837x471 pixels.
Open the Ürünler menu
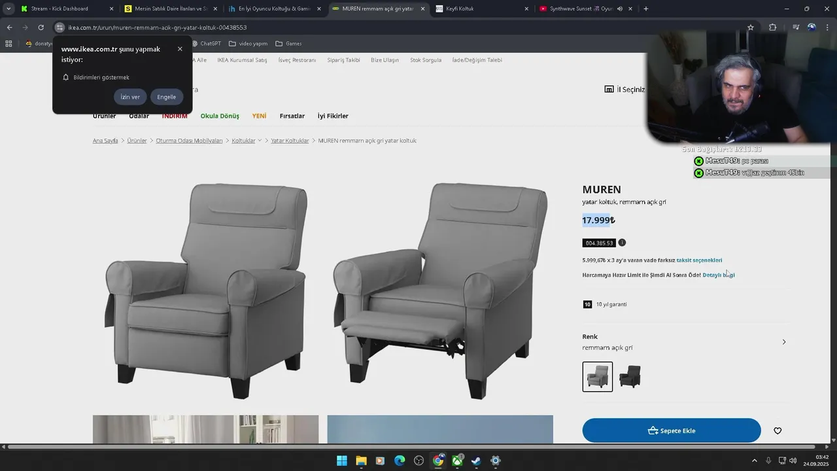[104, 116]
